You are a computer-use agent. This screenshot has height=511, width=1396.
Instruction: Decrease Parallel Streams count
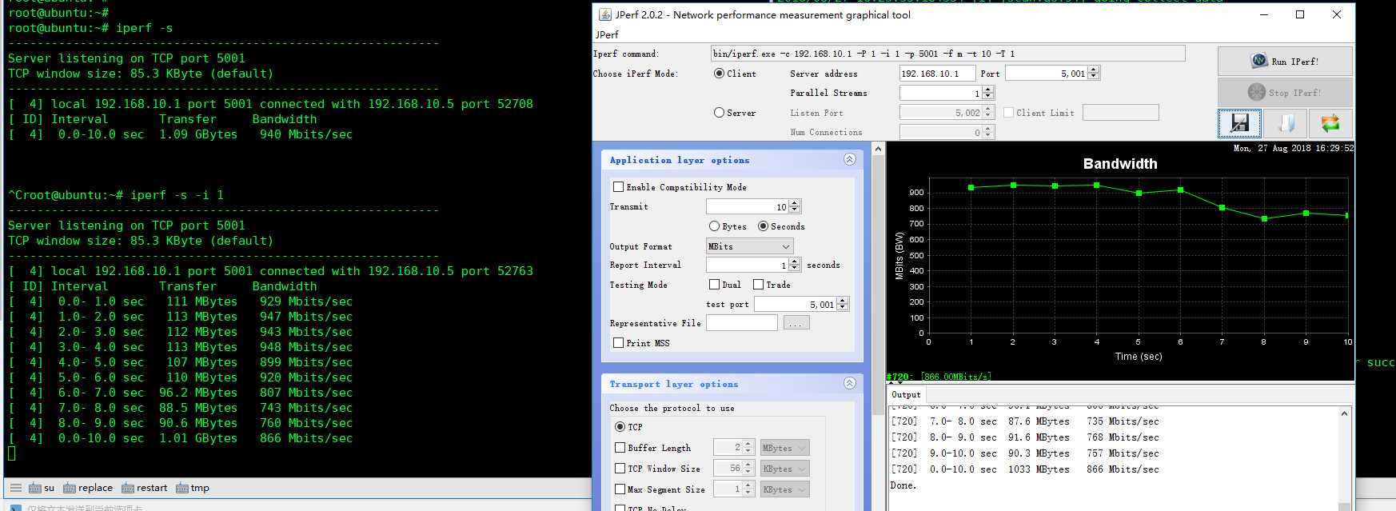988,97
